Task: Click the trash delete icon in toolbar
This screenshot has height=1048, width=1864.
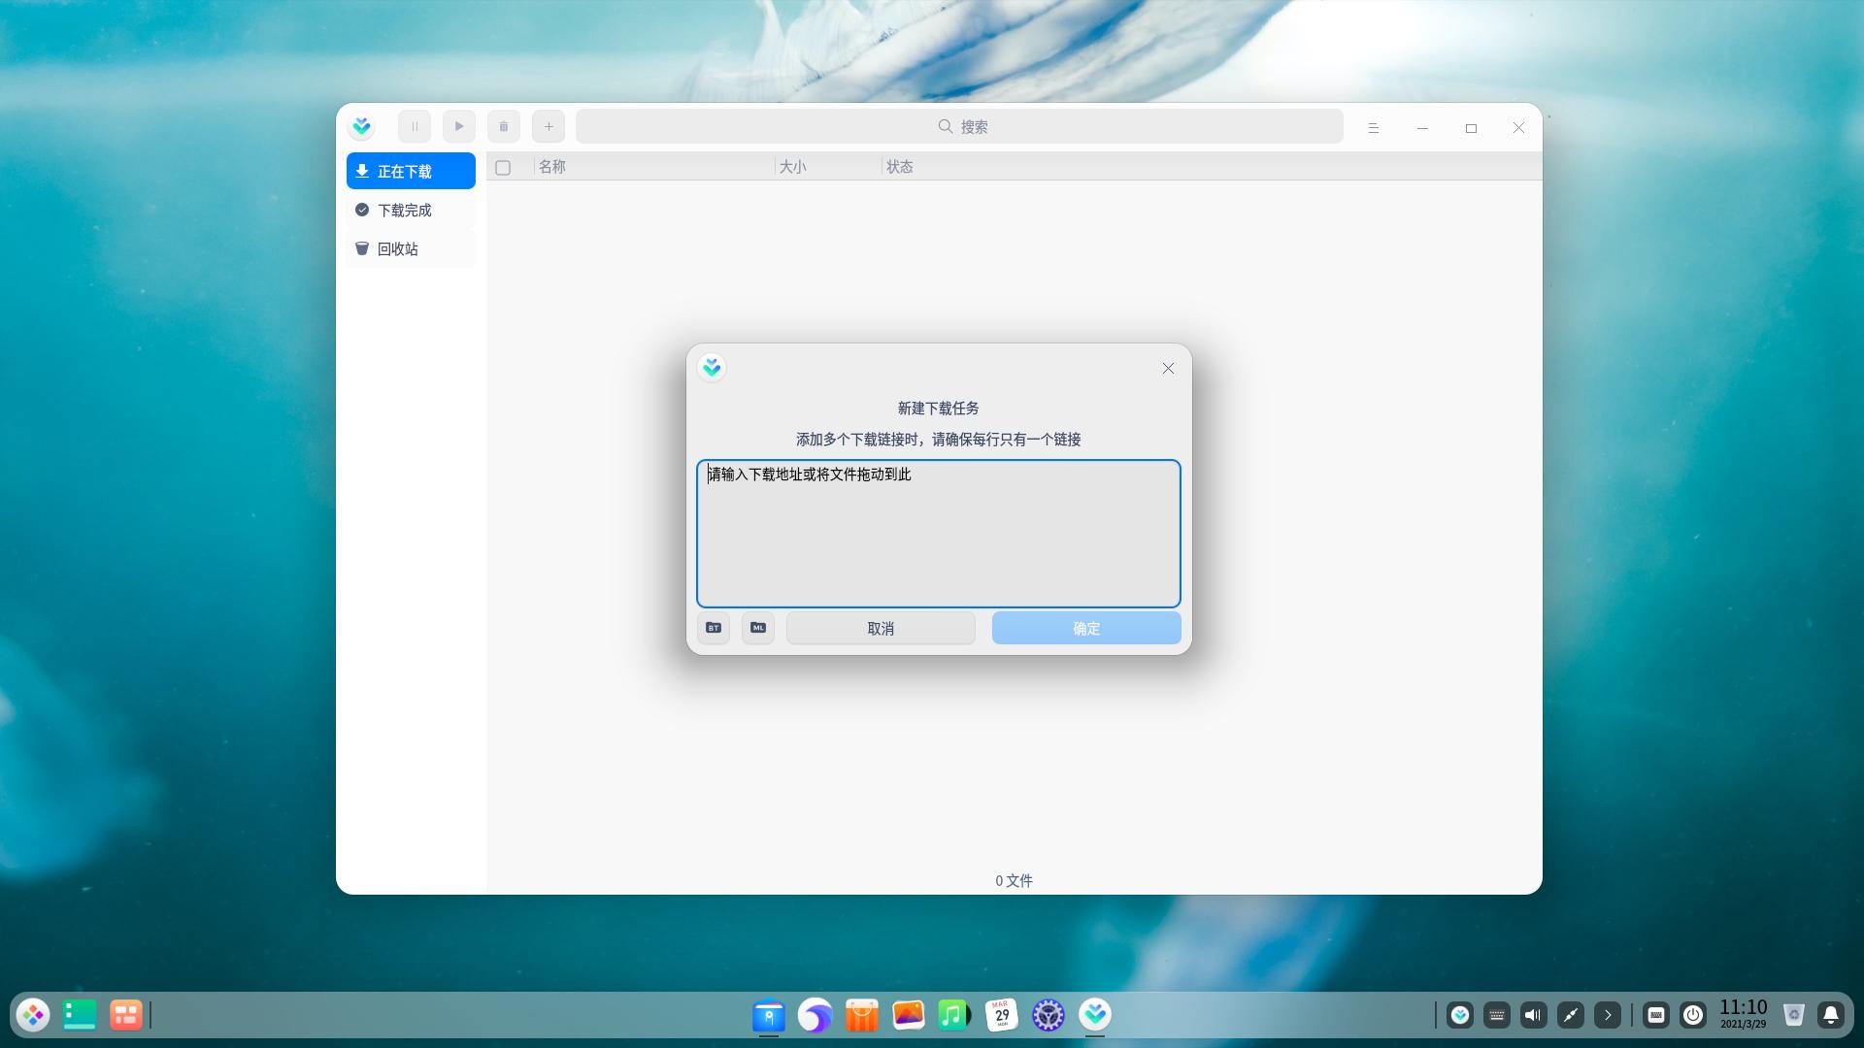Action: click(x=503, y=126)
